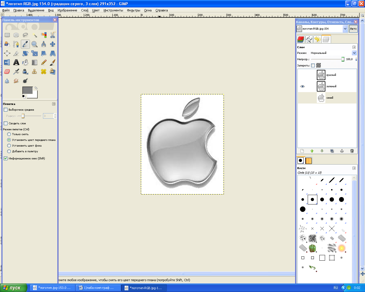Switch to the Paths tab
Image resolution: width=365 pixels, height=292 pixels.
[x=309, y=39]
